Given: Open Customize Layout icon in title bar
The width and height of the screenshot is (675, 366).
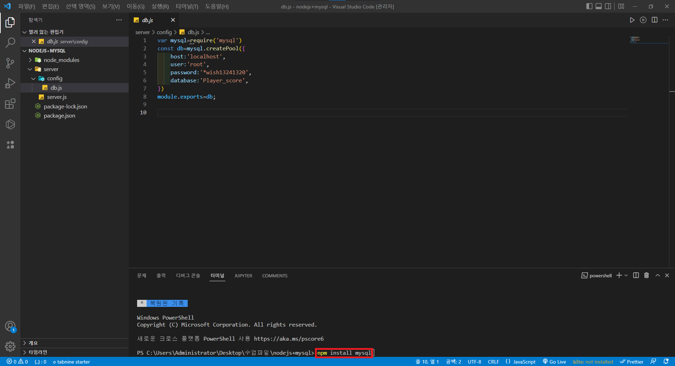Looking at the screenshot, I should [x=621, y=6].
